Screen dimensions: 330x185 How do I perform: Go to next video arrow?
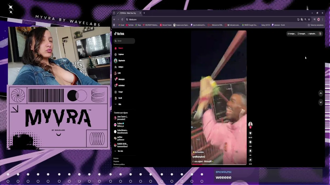coord(321,102)
